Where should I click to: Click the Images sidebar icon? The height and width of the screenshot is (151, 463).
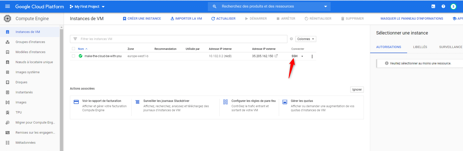coord(8,102)
